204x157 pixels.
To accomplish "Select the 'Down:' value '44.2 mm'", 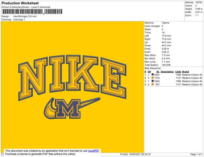I will click(x=166, y=46).
